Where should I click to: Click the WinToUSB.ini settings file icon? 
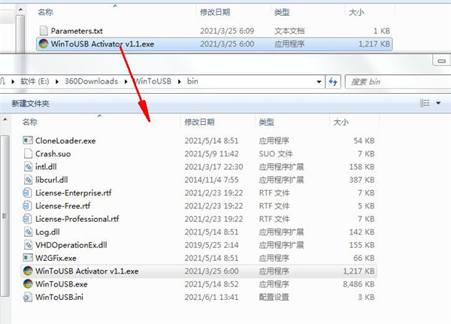28,297
